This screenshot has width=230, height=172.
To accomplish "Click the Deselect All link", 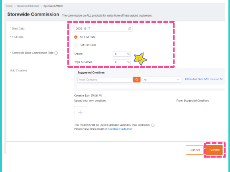I will pyautogui.click(x=216, y=79).
